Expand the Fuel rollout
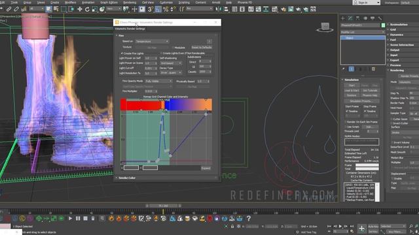This screenshot has height=235, width=419. pyautogui.click(x=393, y=40)
